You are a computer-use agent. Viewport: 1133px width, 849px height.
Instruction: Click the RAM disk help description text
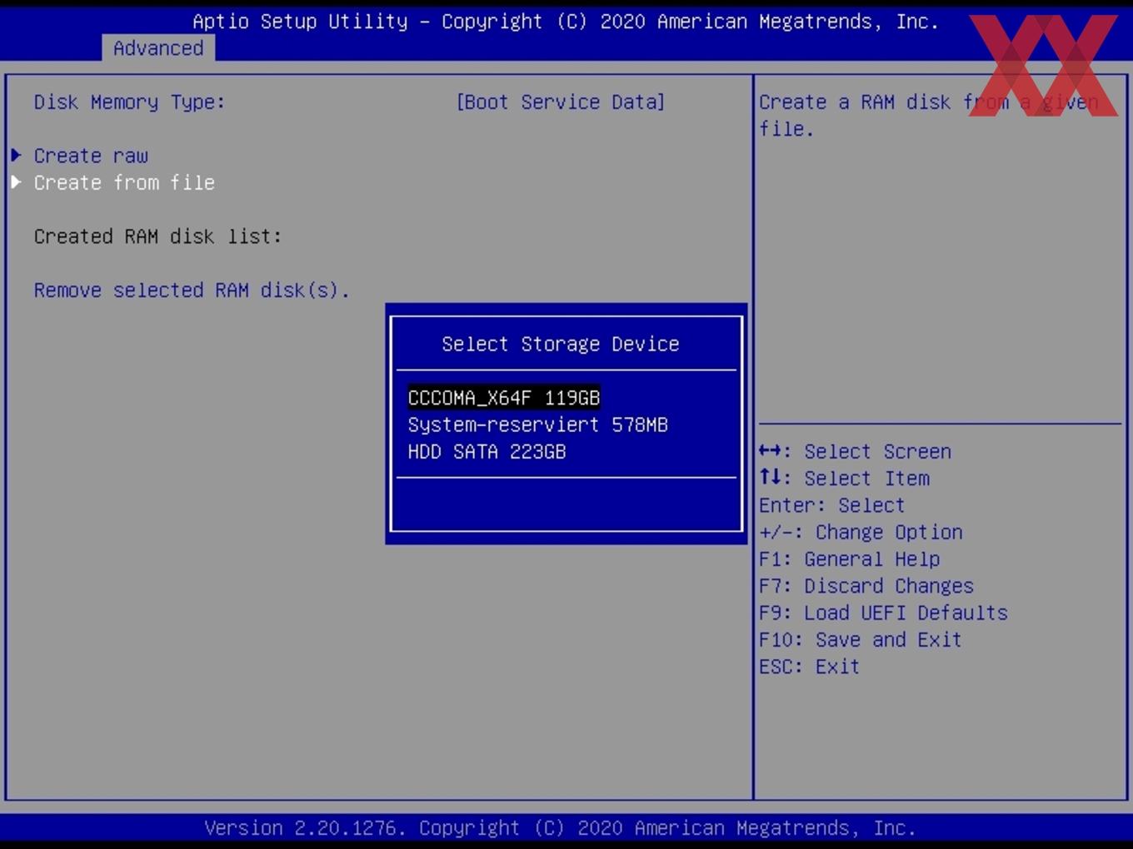click(928, 116)
